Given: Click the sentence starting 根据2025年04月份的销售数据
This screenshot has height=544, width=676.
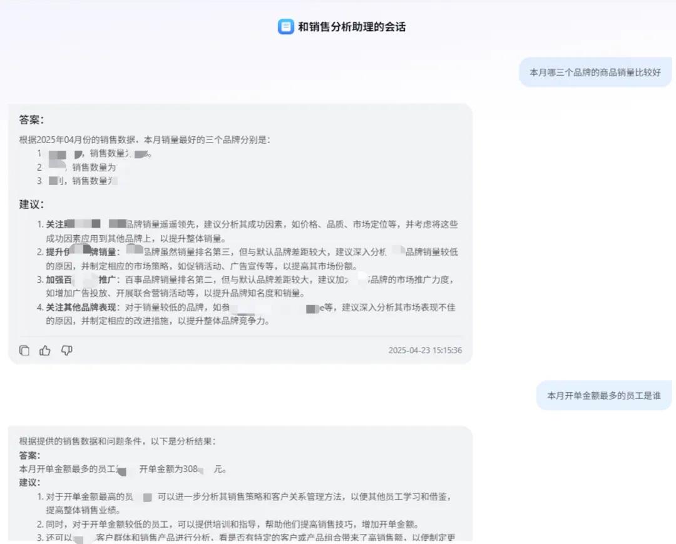Looking at the screenshot, I should 144,139.
